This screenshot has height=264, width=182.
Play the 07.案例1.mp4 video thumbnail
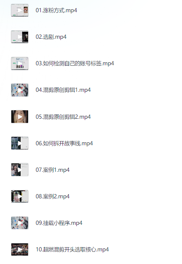pyautogui.click(x=20, y=170)
